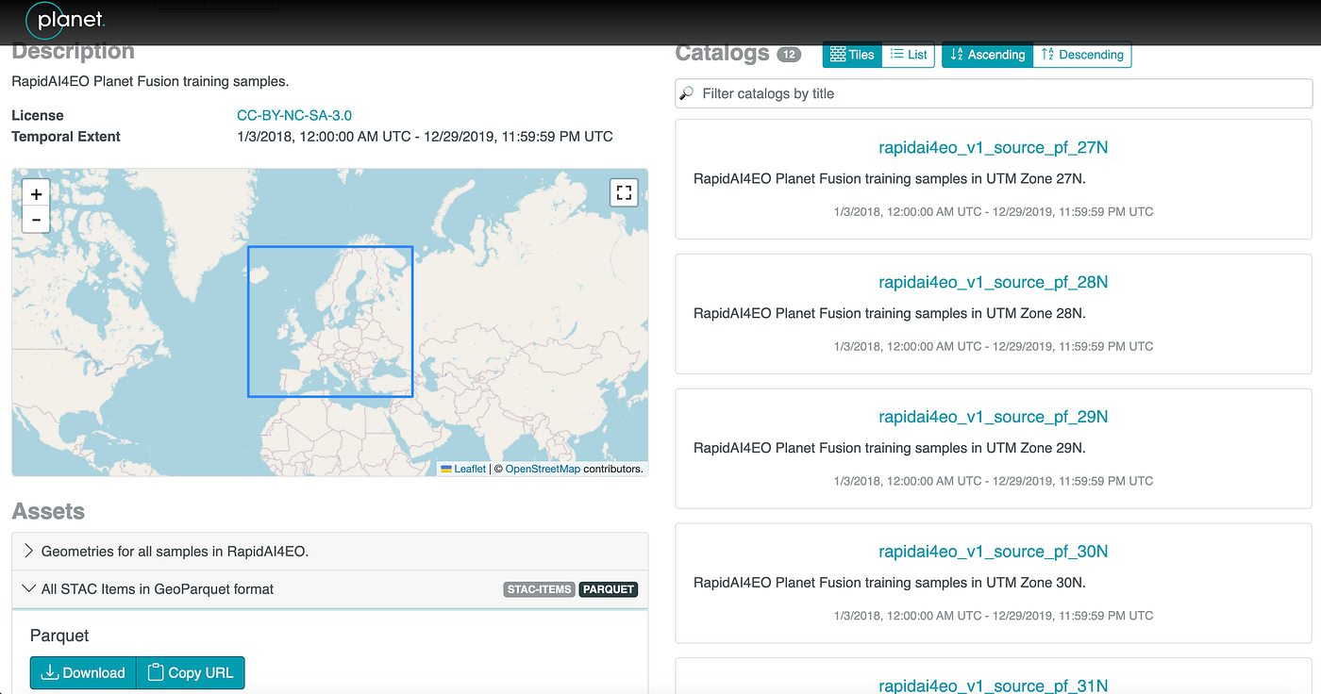Screen dimensions: 1321x694
Task: Sort catalogs Ascending
Action: [987, 55]
